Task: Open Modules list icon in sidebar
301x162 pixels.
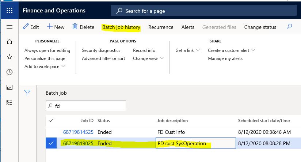Action: pos(9,103)
